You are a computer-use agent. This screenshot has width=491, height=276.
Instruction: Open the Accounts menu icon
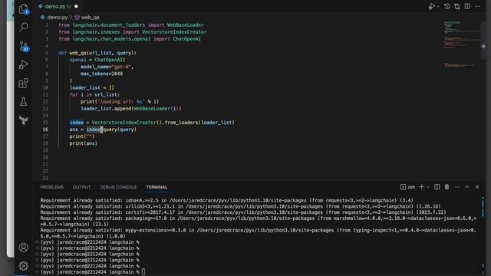click(24, 248)
